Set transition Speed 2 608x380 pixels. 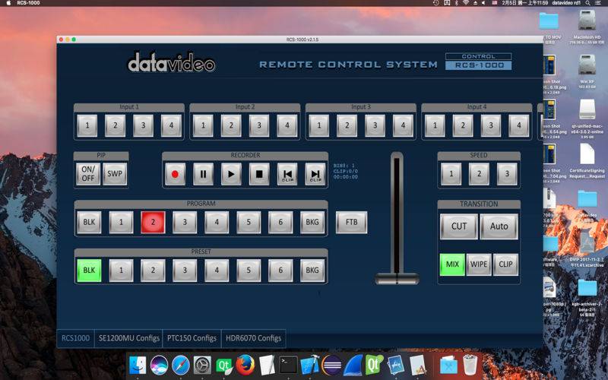479,174
